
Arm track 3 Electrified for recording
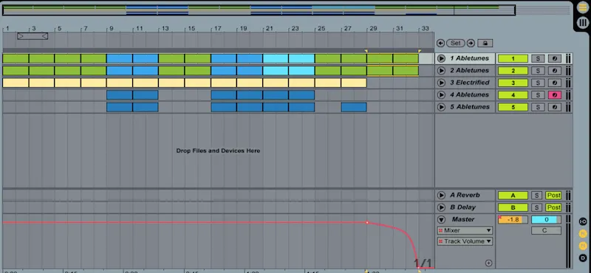pos(555,83)
